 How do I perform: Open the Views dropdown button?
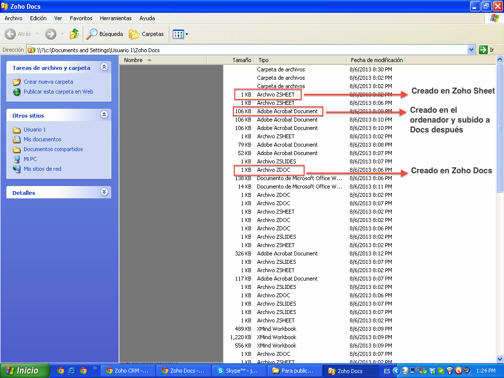click(x=180, y=34)
